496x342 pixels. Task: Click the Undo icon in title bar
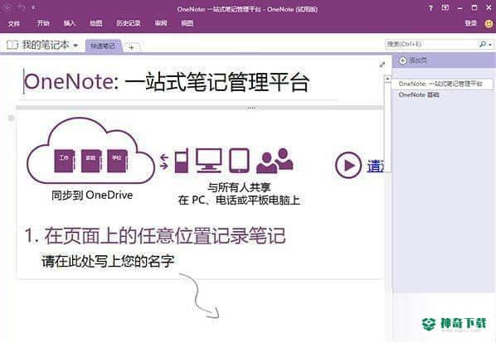[x=22, y=8]
